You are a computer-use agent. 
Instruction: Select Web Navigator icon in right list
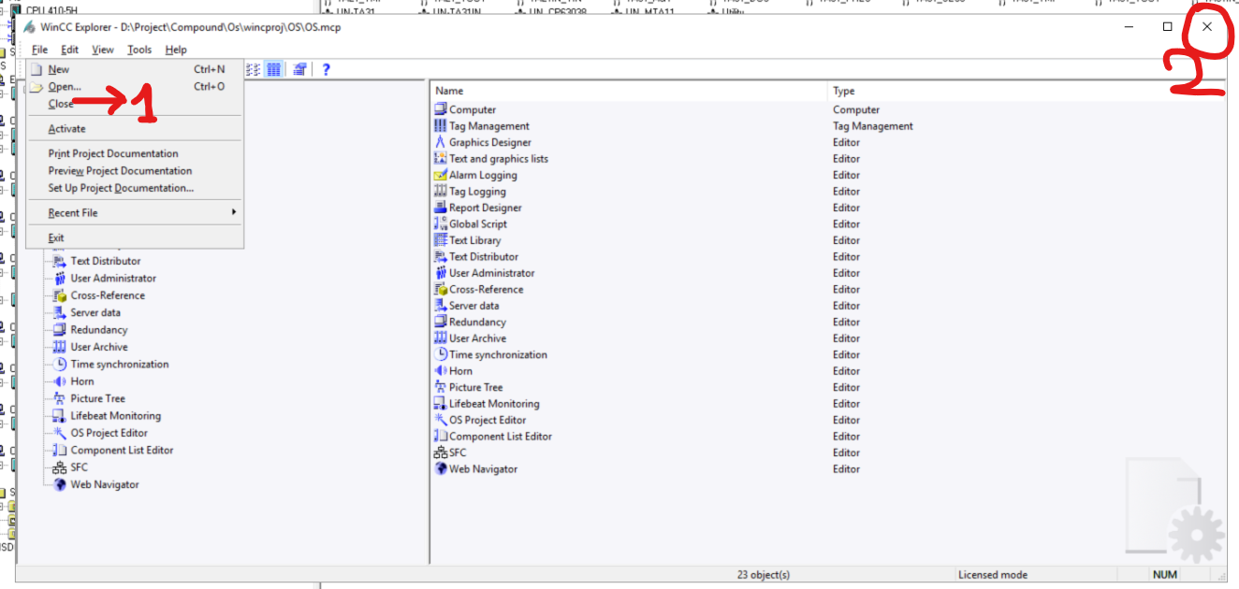(x=441, y=469)
